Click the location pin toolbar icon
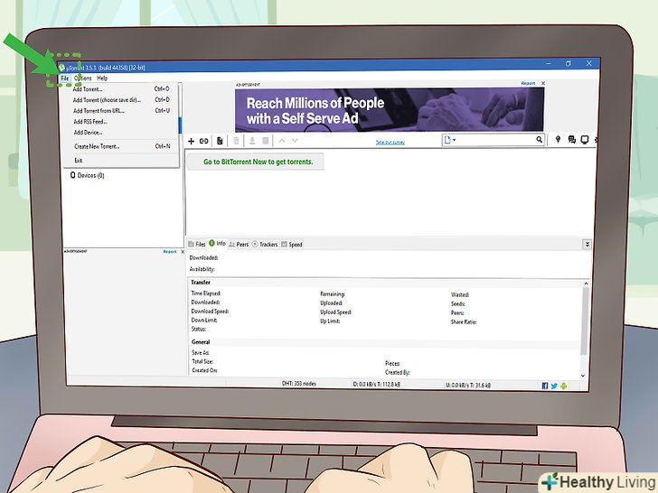658x493 pixels. click(558, 140)
